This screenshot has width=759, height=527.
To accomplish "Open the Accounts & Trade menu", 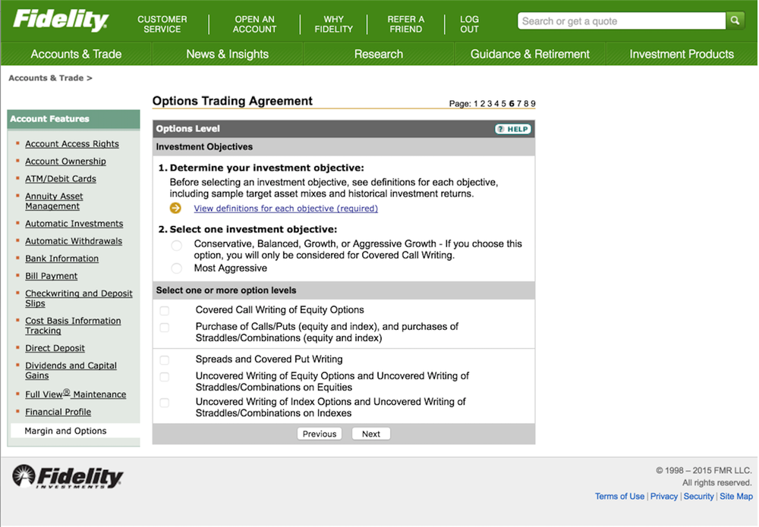I will point(76,54).
